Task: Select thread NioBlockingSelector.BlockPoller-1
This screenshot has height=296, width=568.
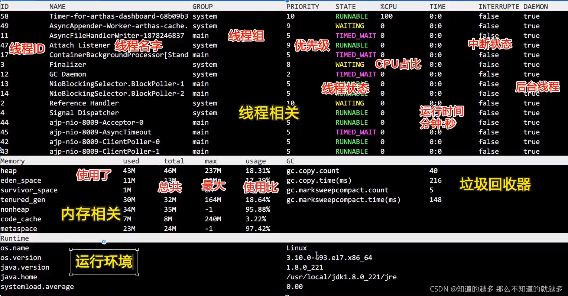Action: 117,84
